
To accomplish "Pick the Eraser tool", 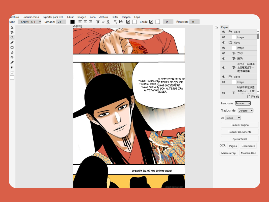I will pos(12,52).
